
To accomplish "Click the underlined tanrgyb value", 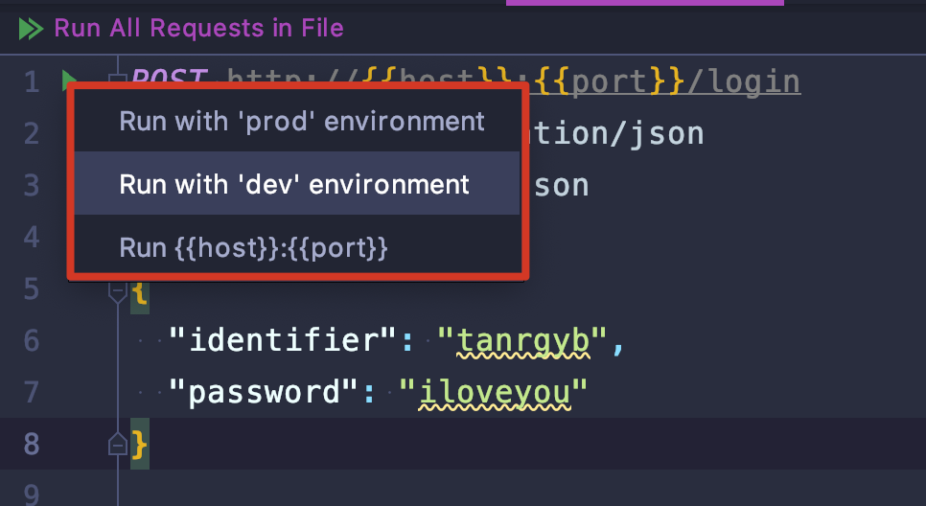I will pos(523,341).
